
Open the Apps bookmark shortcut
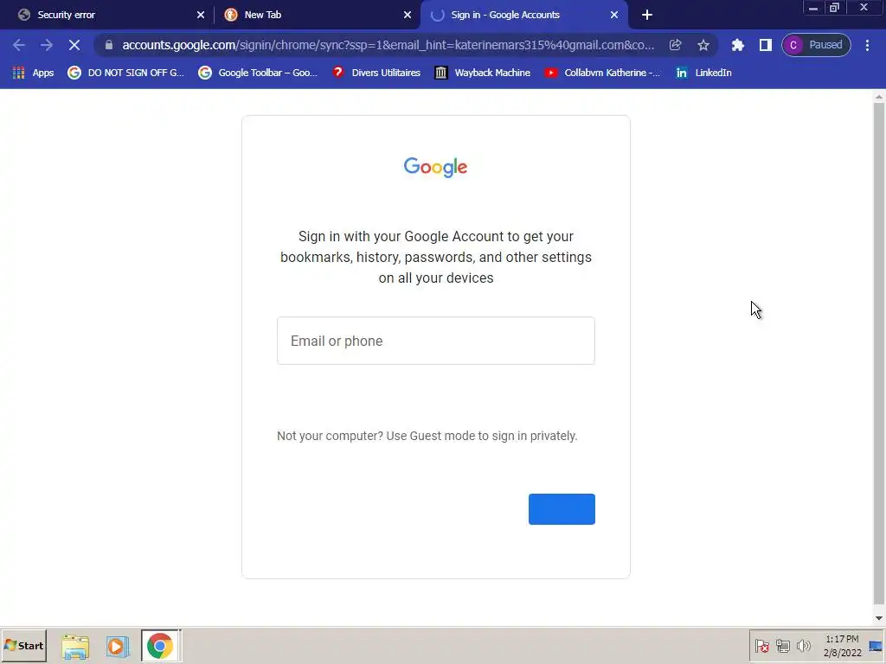[33, 73]
